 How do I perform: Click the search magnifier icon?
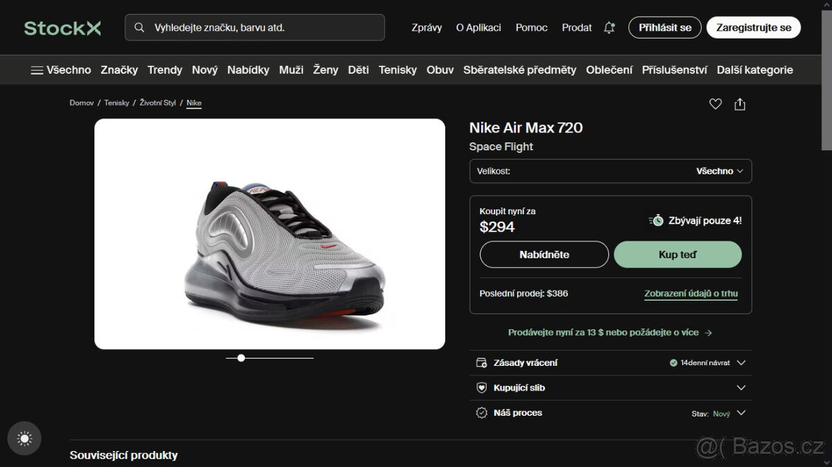[139, 26]
